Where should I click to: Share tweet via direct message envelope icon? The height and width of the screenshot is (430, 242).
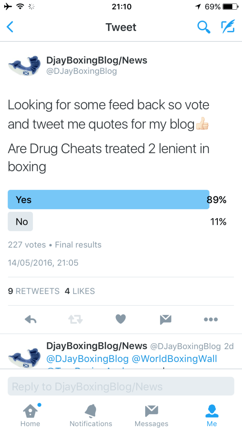tap(166, 319)
